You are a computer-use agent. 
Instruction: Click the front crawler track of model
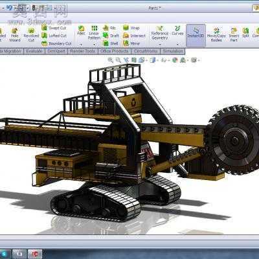point(96,203)
